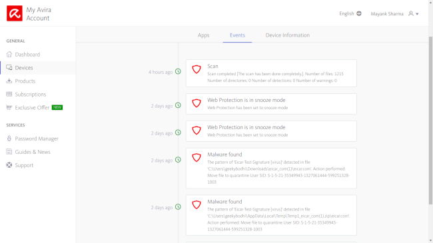Image resolution: width=433 pixels, height=243 pixels.
Task: Click the NEW badge
Action: (57, 107)
